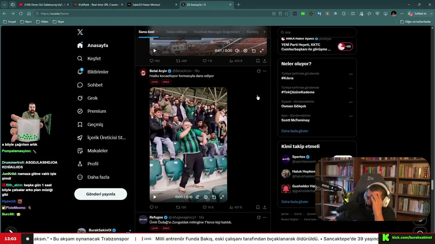435x244 pixels.
Task: Open settings gear on the 0:30 video
Action: click(x=245, y=51)
